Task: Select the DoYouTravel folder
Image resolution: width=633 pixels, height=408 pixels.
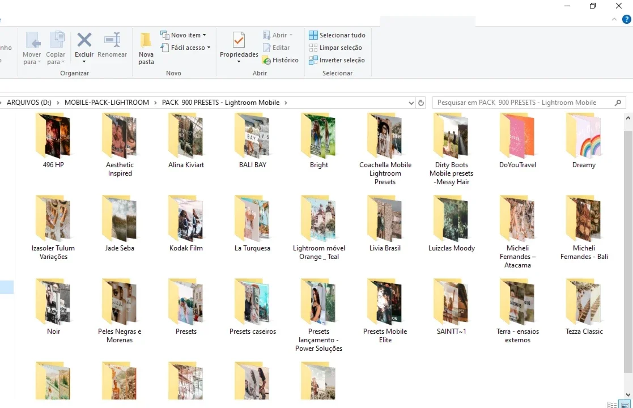Action: pyautogui.click(x=517, y=141)
